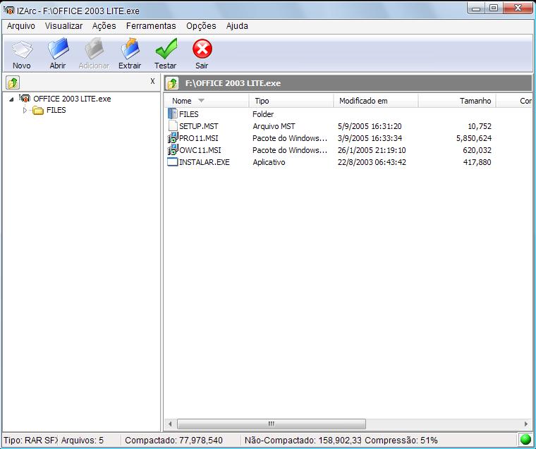Sort by the Tipo column header
This screenshot has width=536, height=449.
point(291,101)
